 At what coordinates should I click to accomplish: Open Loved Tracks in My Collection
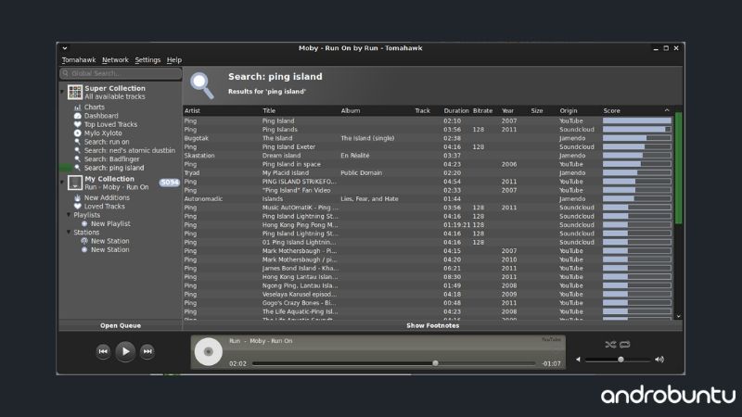104,207
